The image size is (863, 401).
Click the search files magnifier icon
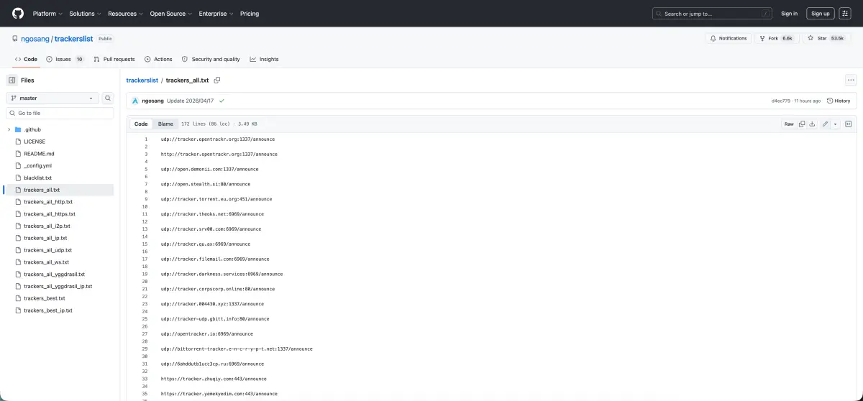pos(108,98)
